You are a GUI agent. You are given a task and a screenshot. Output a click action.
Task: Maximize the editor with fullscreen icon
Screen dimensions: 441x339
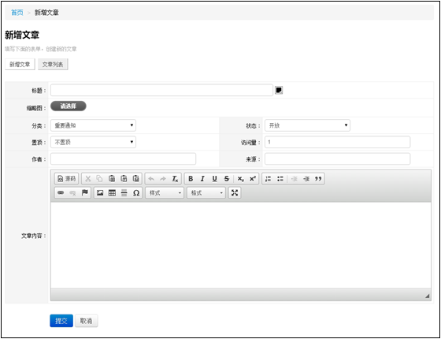coord(235,193)
